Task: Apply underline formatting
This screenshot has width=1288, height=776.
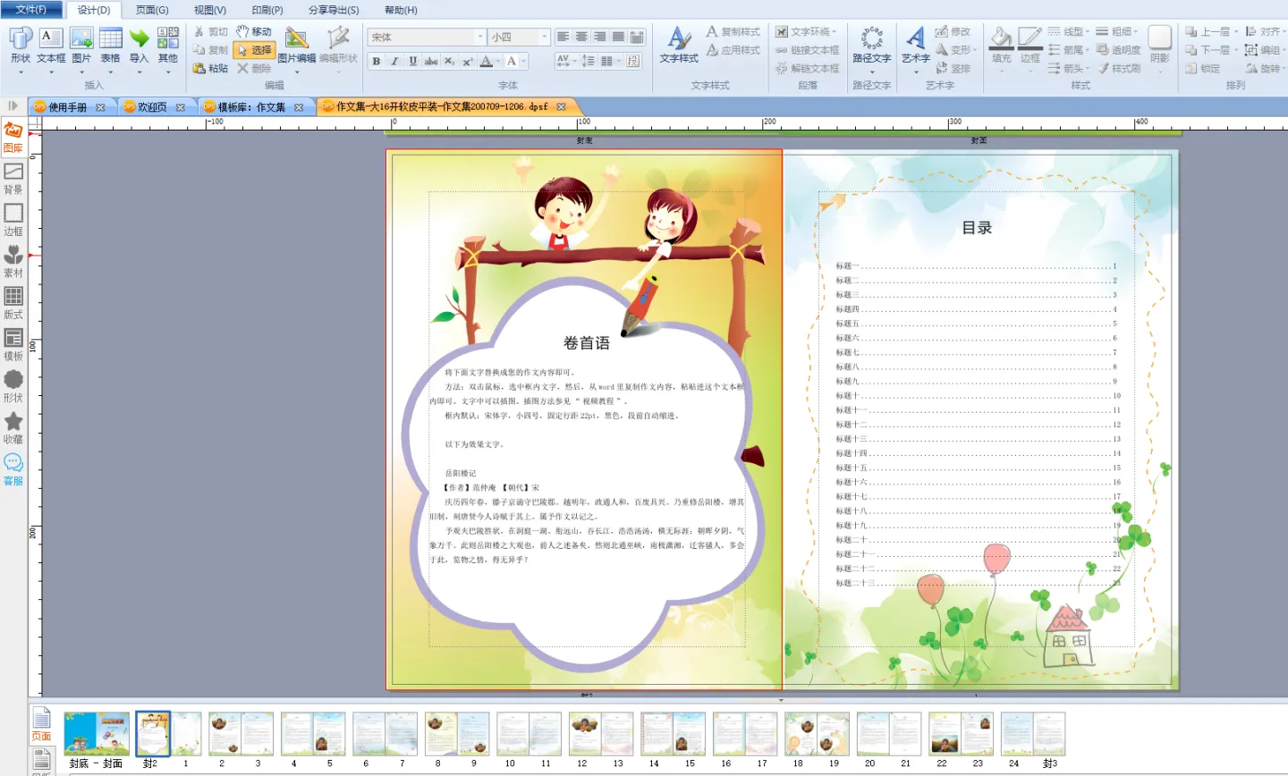Action: (x=412, y=61)
